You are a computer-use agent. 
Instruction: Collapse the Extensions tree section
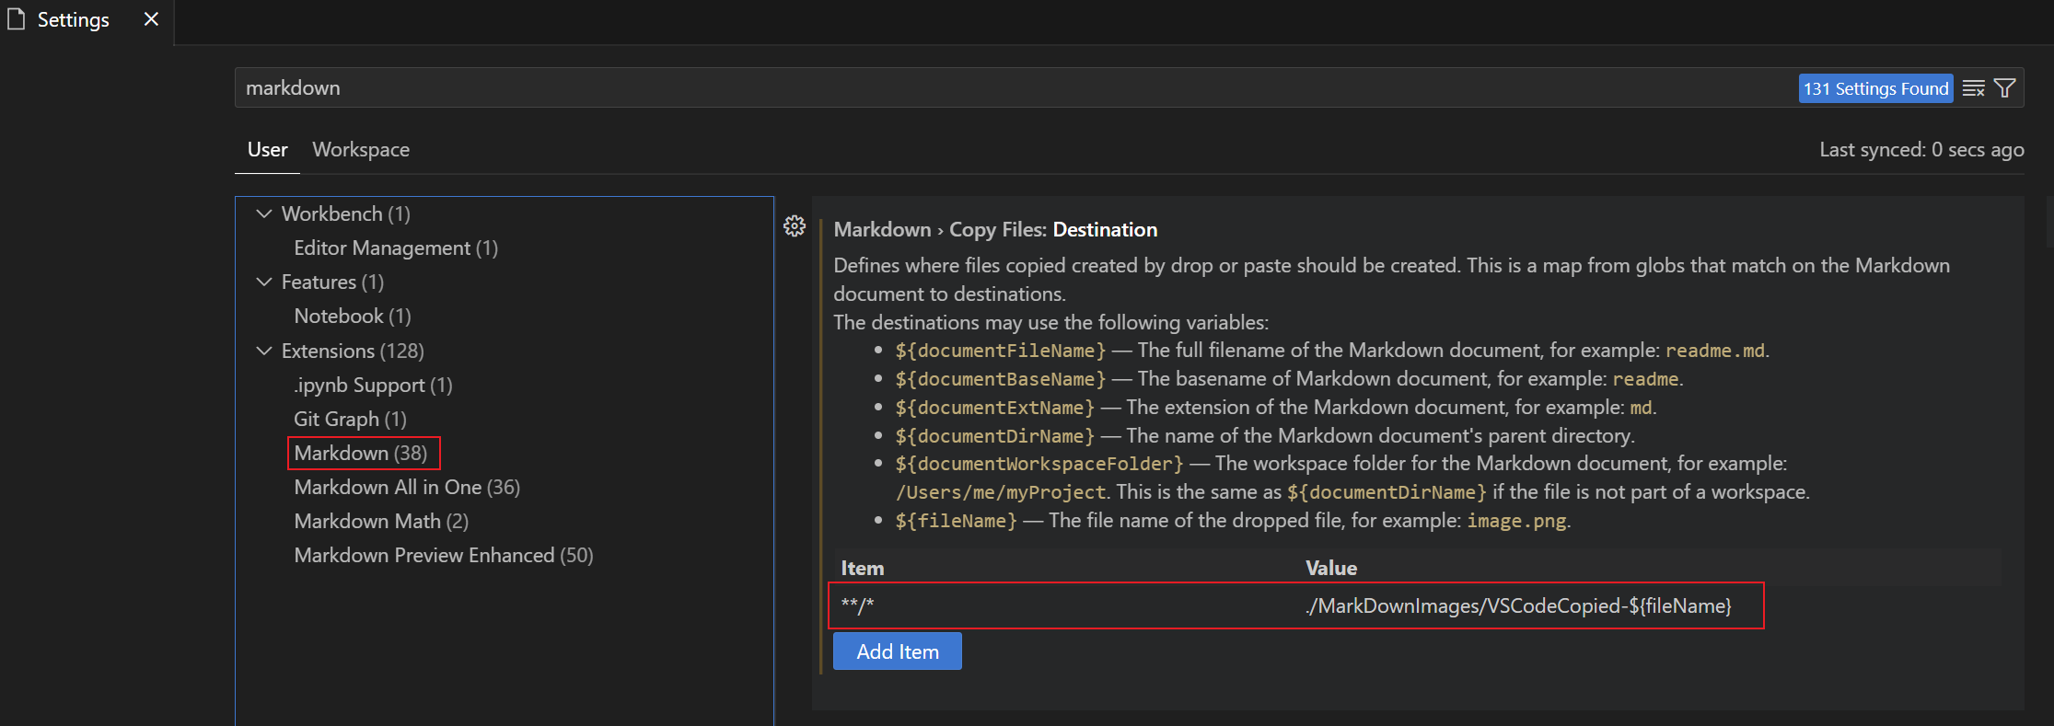pos(264,351)
